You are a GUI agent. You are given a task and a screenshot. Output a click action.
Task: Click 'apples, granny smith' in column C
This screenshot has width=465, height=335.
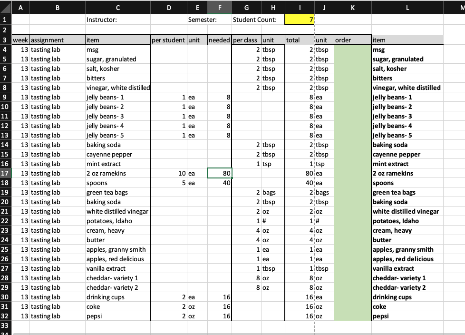(x=118, y=249)
